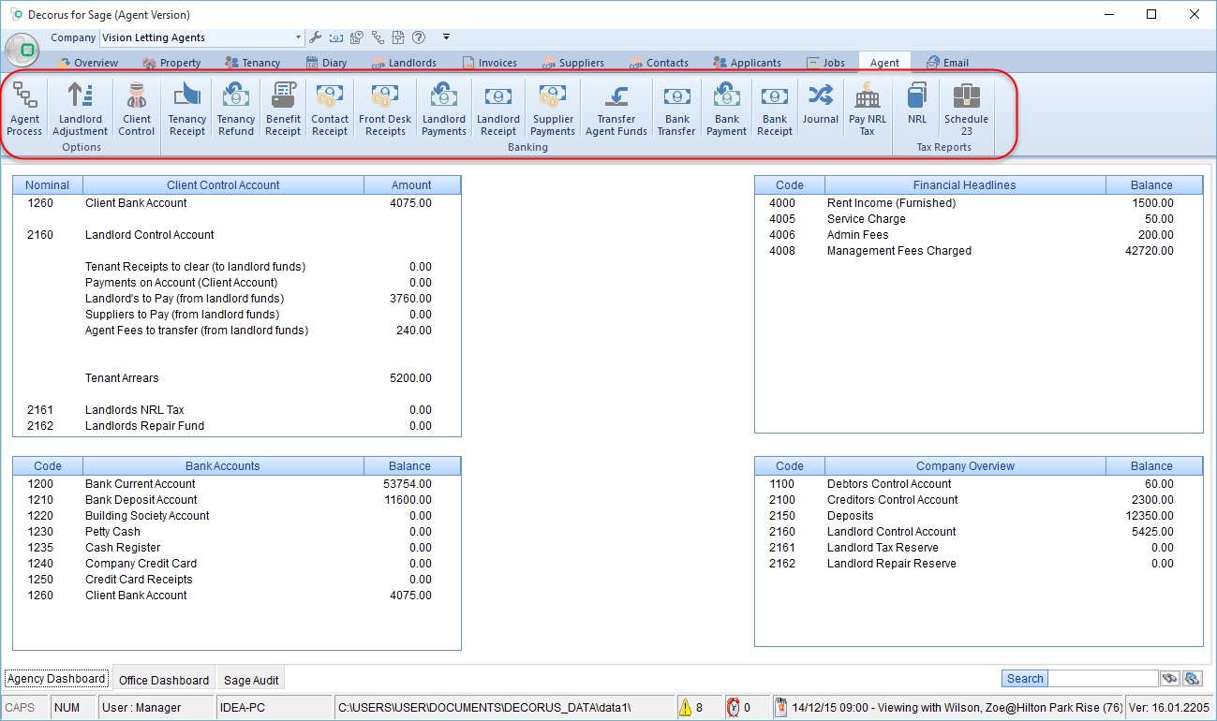
Task: Click the binoculars search button
Action: click(1169, 679)
